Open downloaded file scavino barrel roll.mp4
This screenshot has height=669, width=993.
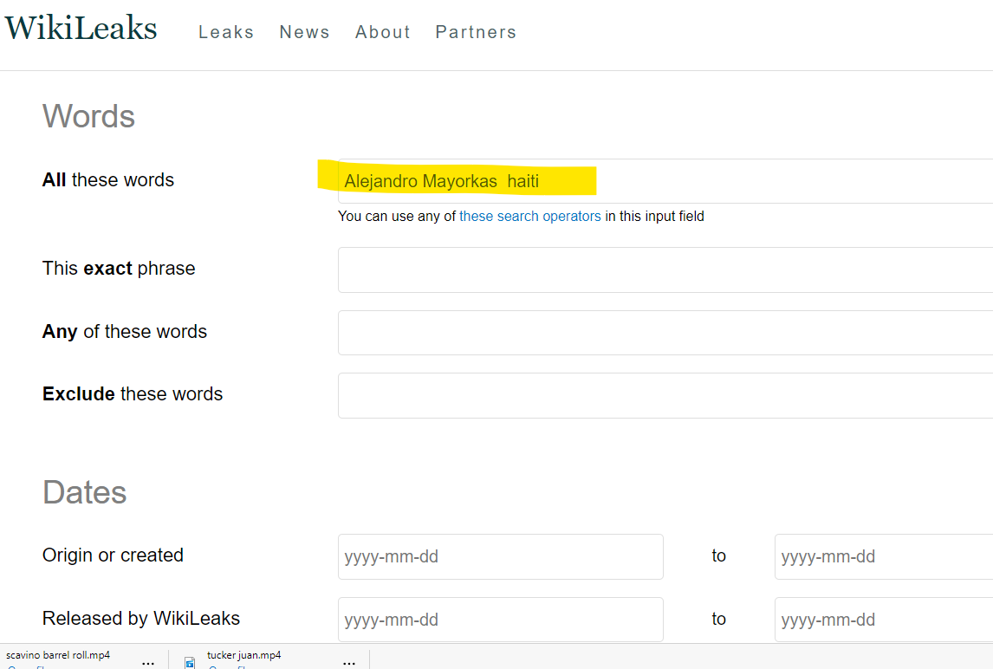[58, 656]
